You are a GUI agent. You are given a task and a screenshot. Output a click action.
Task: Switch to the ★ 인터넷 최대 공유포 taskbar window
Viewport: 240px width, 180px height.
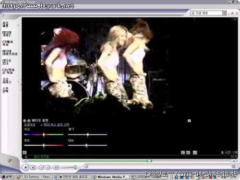(x=73, y=177)
